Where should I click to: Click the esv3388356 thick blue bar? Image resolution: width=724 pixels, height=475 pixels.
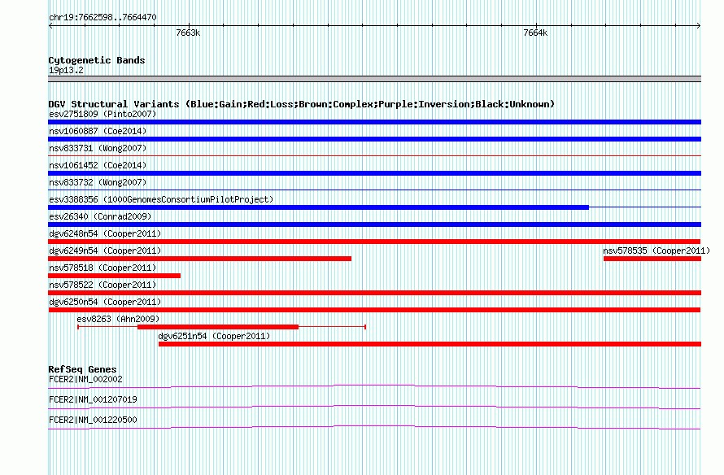(319, 207)
